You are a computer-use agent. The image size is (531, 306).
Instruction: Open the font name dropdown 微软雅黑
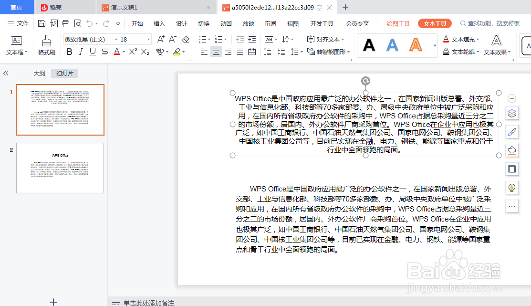tap(116, 39)
